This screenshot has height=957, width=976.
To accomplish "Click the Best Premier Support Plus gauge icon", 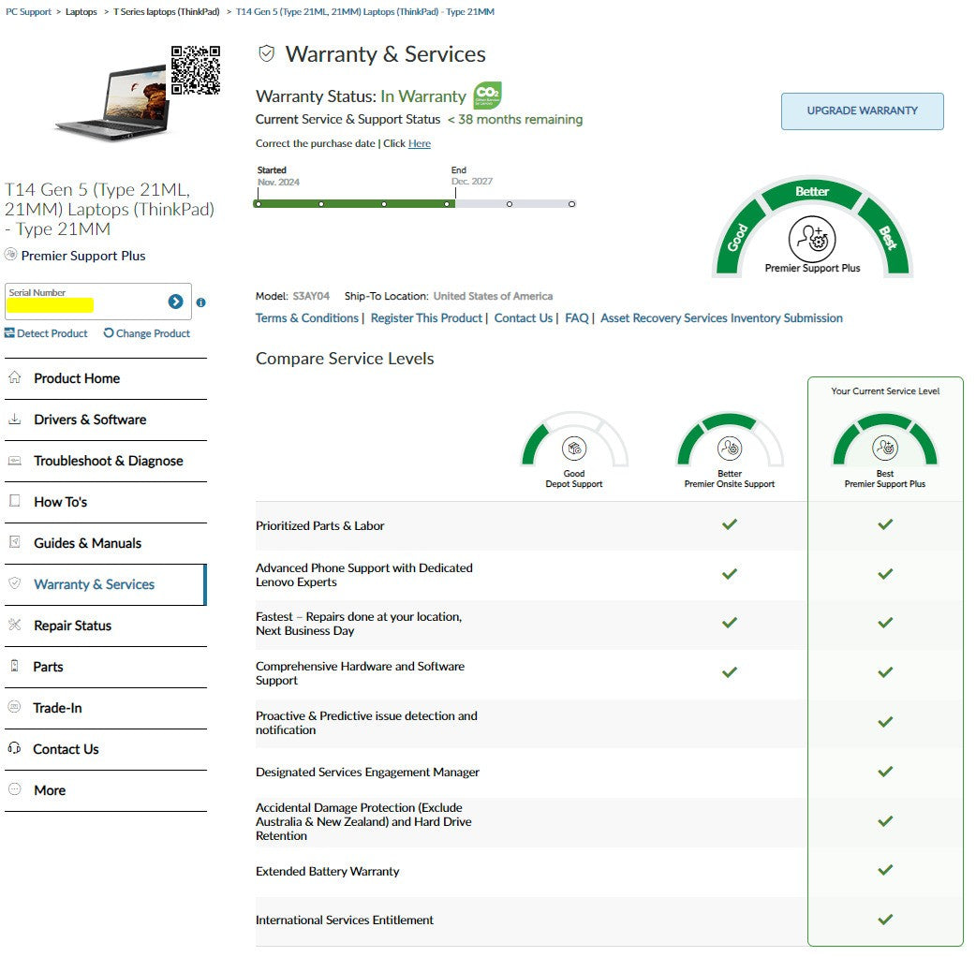I will pos(885,448).
